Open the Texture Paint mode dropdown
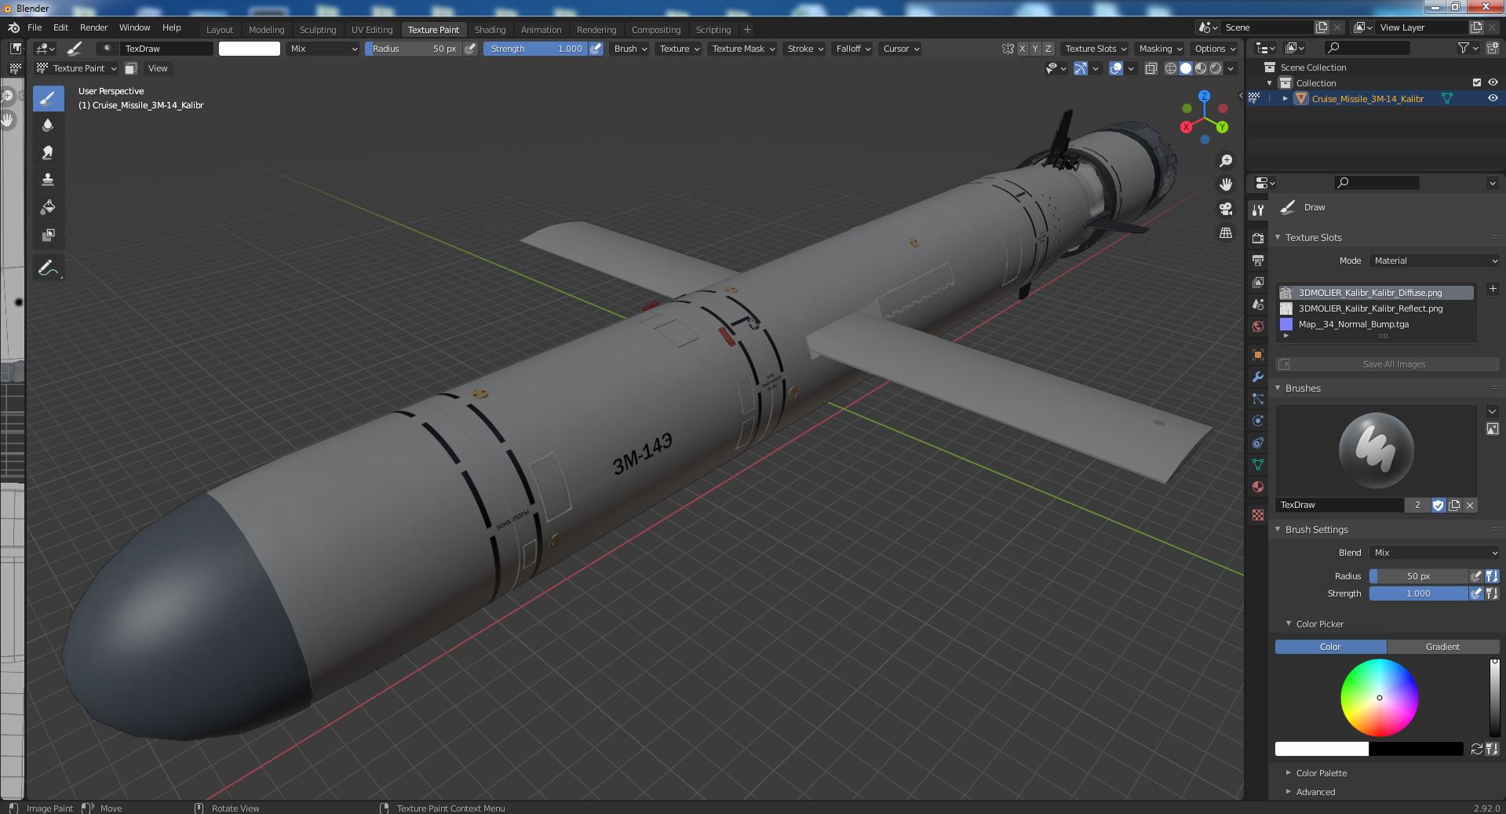Screen dimensions: 1506x814 pyautogui.click(x=76, y=68)
